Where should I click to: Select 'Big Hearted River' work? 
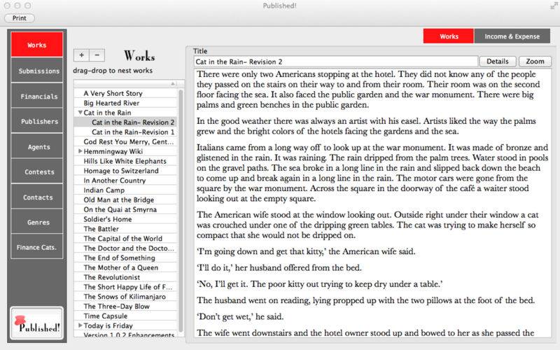pyautogui.click(x=125, y=103)
